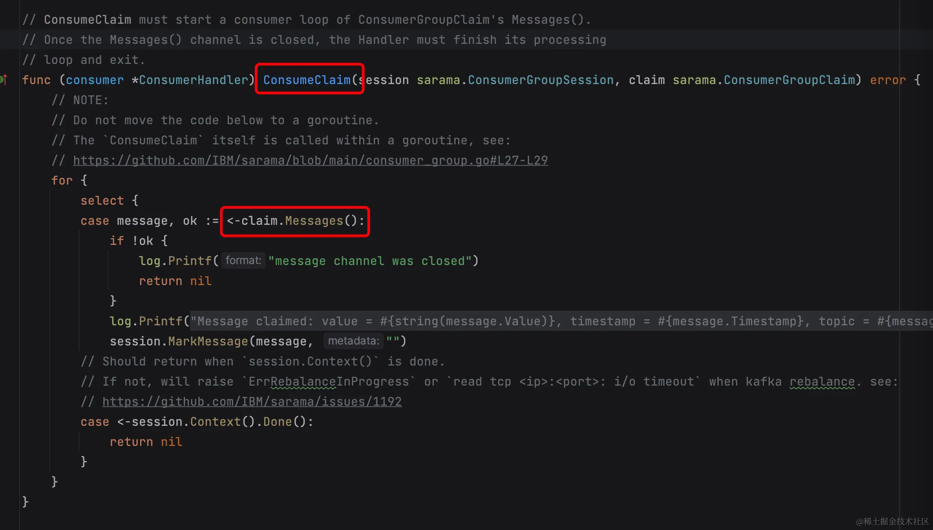Click the "metadata:" inlay hint
This screenshot has width=933, height=530.
[353, 341]
